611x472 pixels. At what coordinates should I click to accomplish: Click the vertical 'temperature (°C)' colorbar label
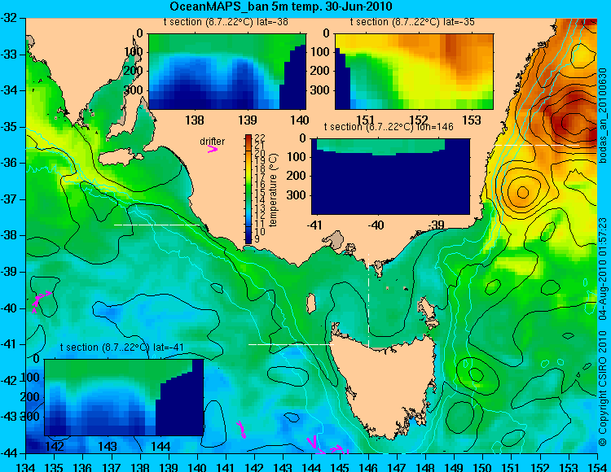coord(274,190)
